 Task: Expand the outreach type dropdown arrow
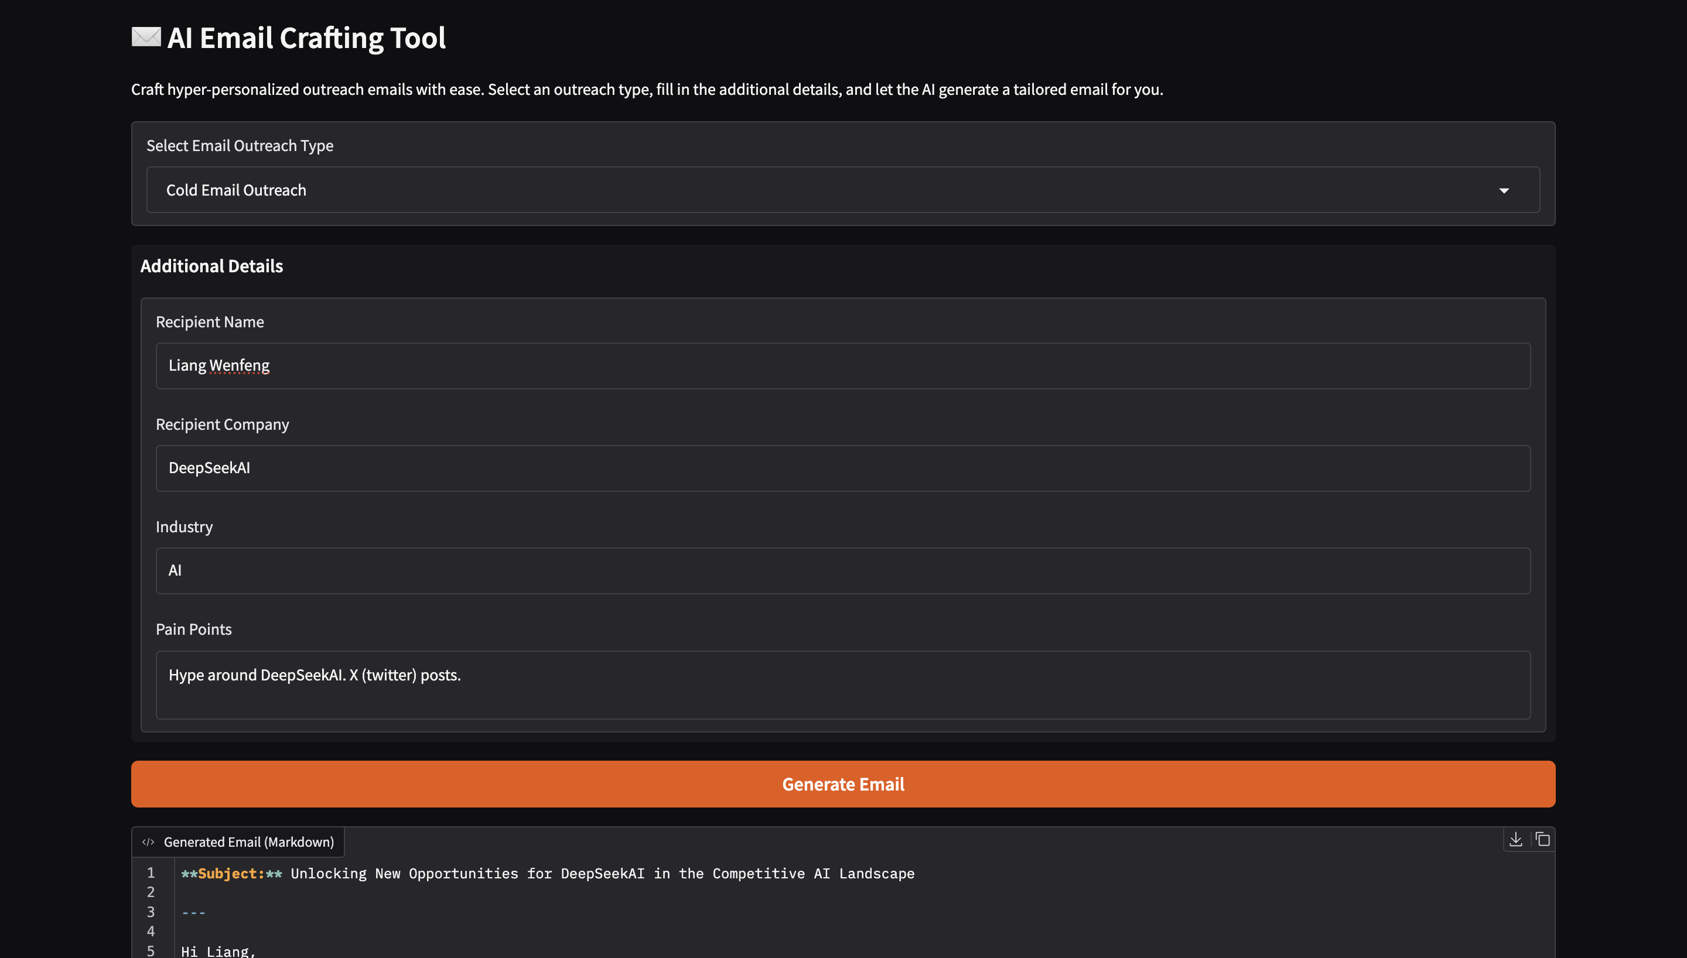(x=1504, y=191)
